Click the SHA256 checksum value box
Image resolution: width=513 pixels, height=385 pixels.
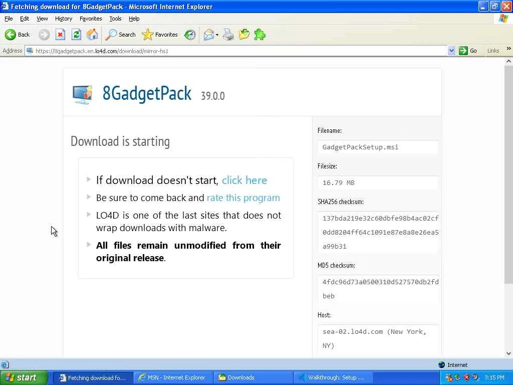click(378, 232)
